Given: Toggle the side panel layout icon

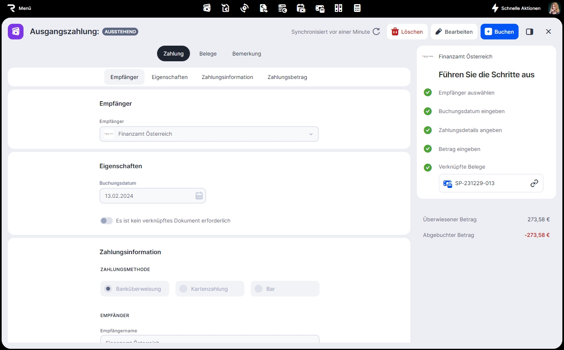Looking at the screenshot, I should 529,32.
